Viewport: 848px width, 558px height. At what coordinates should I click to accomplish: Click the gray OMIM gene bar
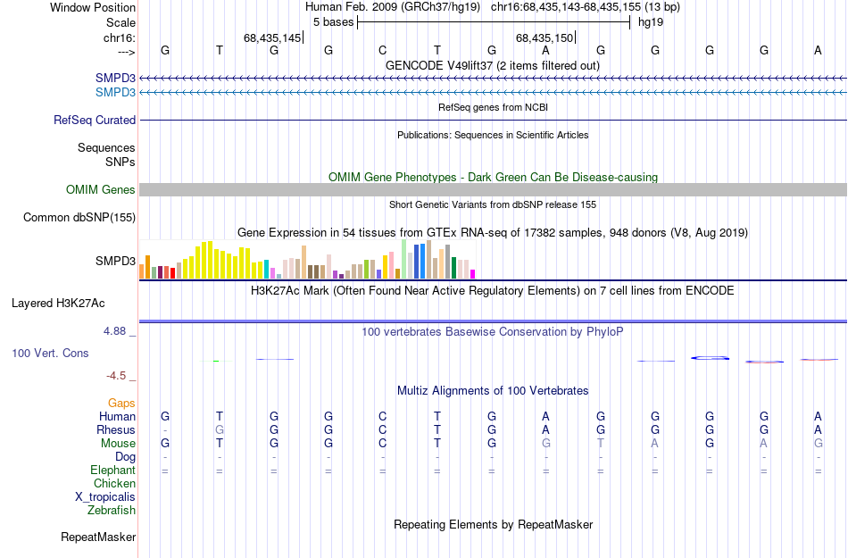[494, 190]
